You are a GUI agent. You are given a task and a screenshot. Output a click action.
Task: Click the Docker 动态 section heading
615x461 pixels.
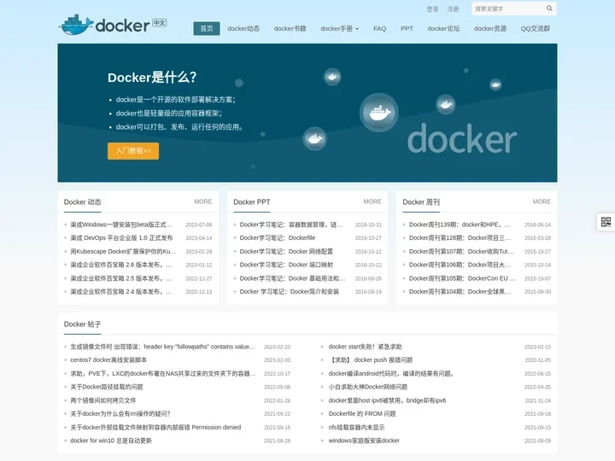click(x=82, y=201)
